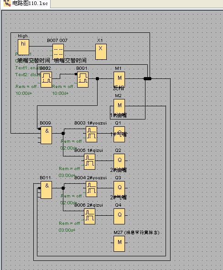
Task: Select the B005 1#qizui timer block
Action: tap(89, 162)
